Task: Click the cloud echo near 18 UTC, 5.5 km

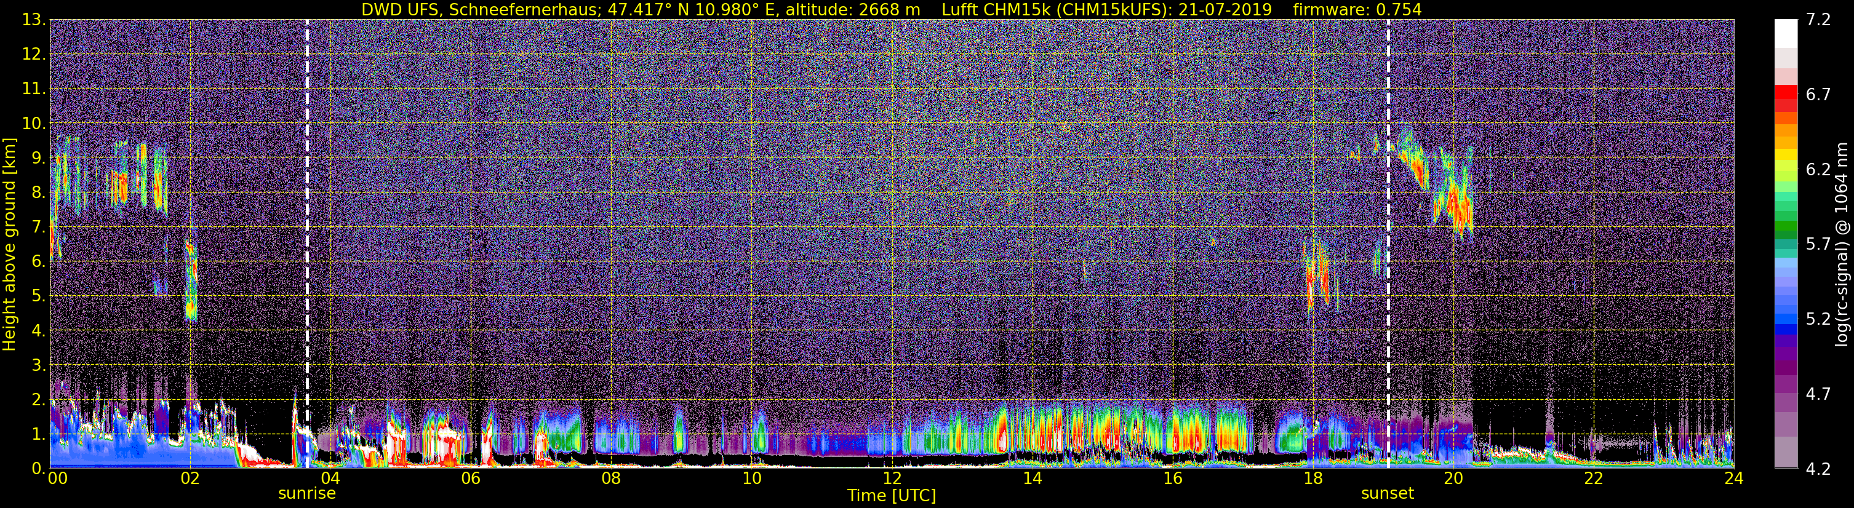Action: [x=1321, y=277]
